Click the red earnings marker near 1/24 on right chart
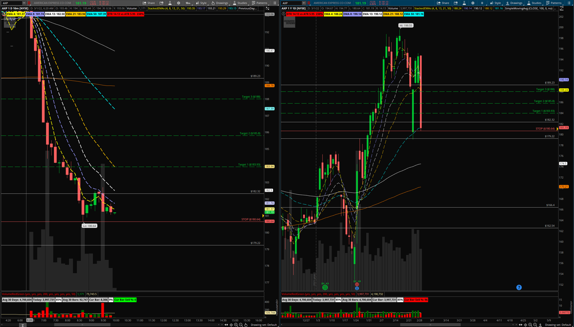Screen dimensions: 574x327 pyautogui.click(x=357, y=284)
